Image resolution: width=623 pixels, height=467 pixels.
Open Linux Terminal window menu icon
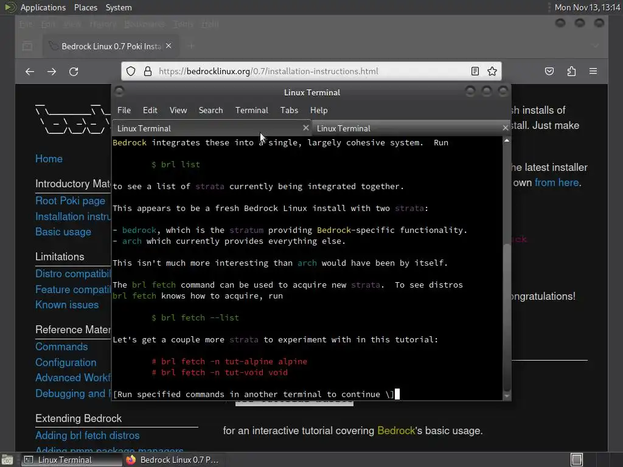(119, 92)
